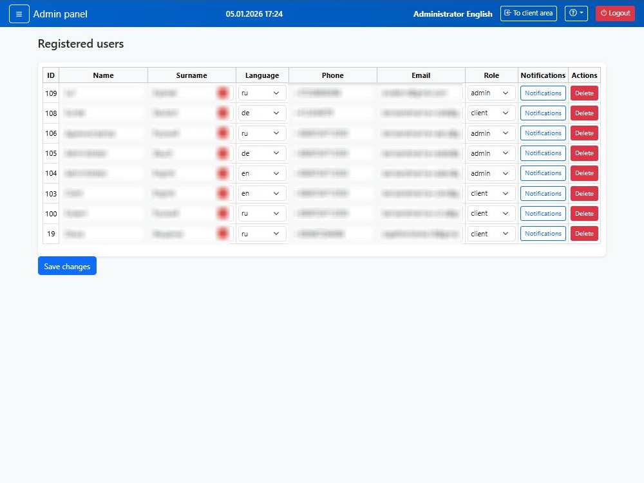
Task: Click the ID cell showing 105
Action: (x=51, y=153)
